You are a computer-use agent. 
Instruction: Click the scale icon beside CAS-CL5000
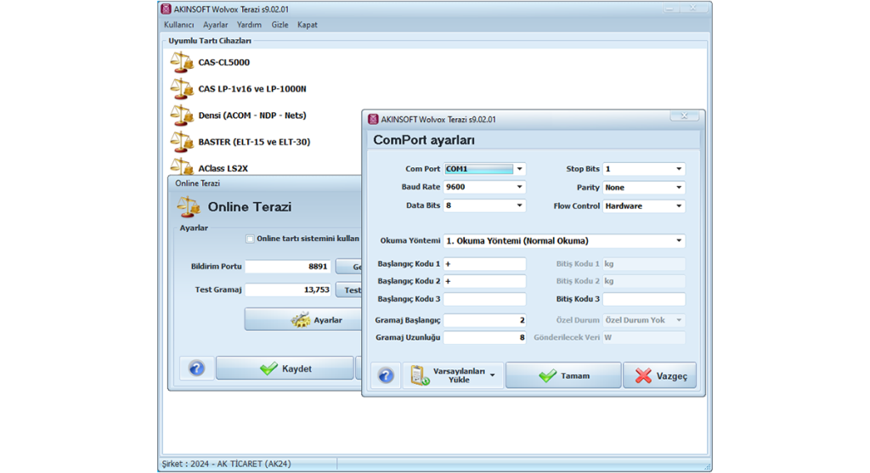(182, 62)
